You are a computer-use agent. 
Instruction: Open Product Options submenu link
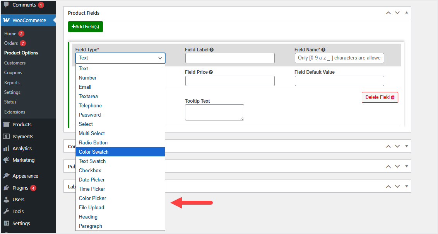(21, 53)
